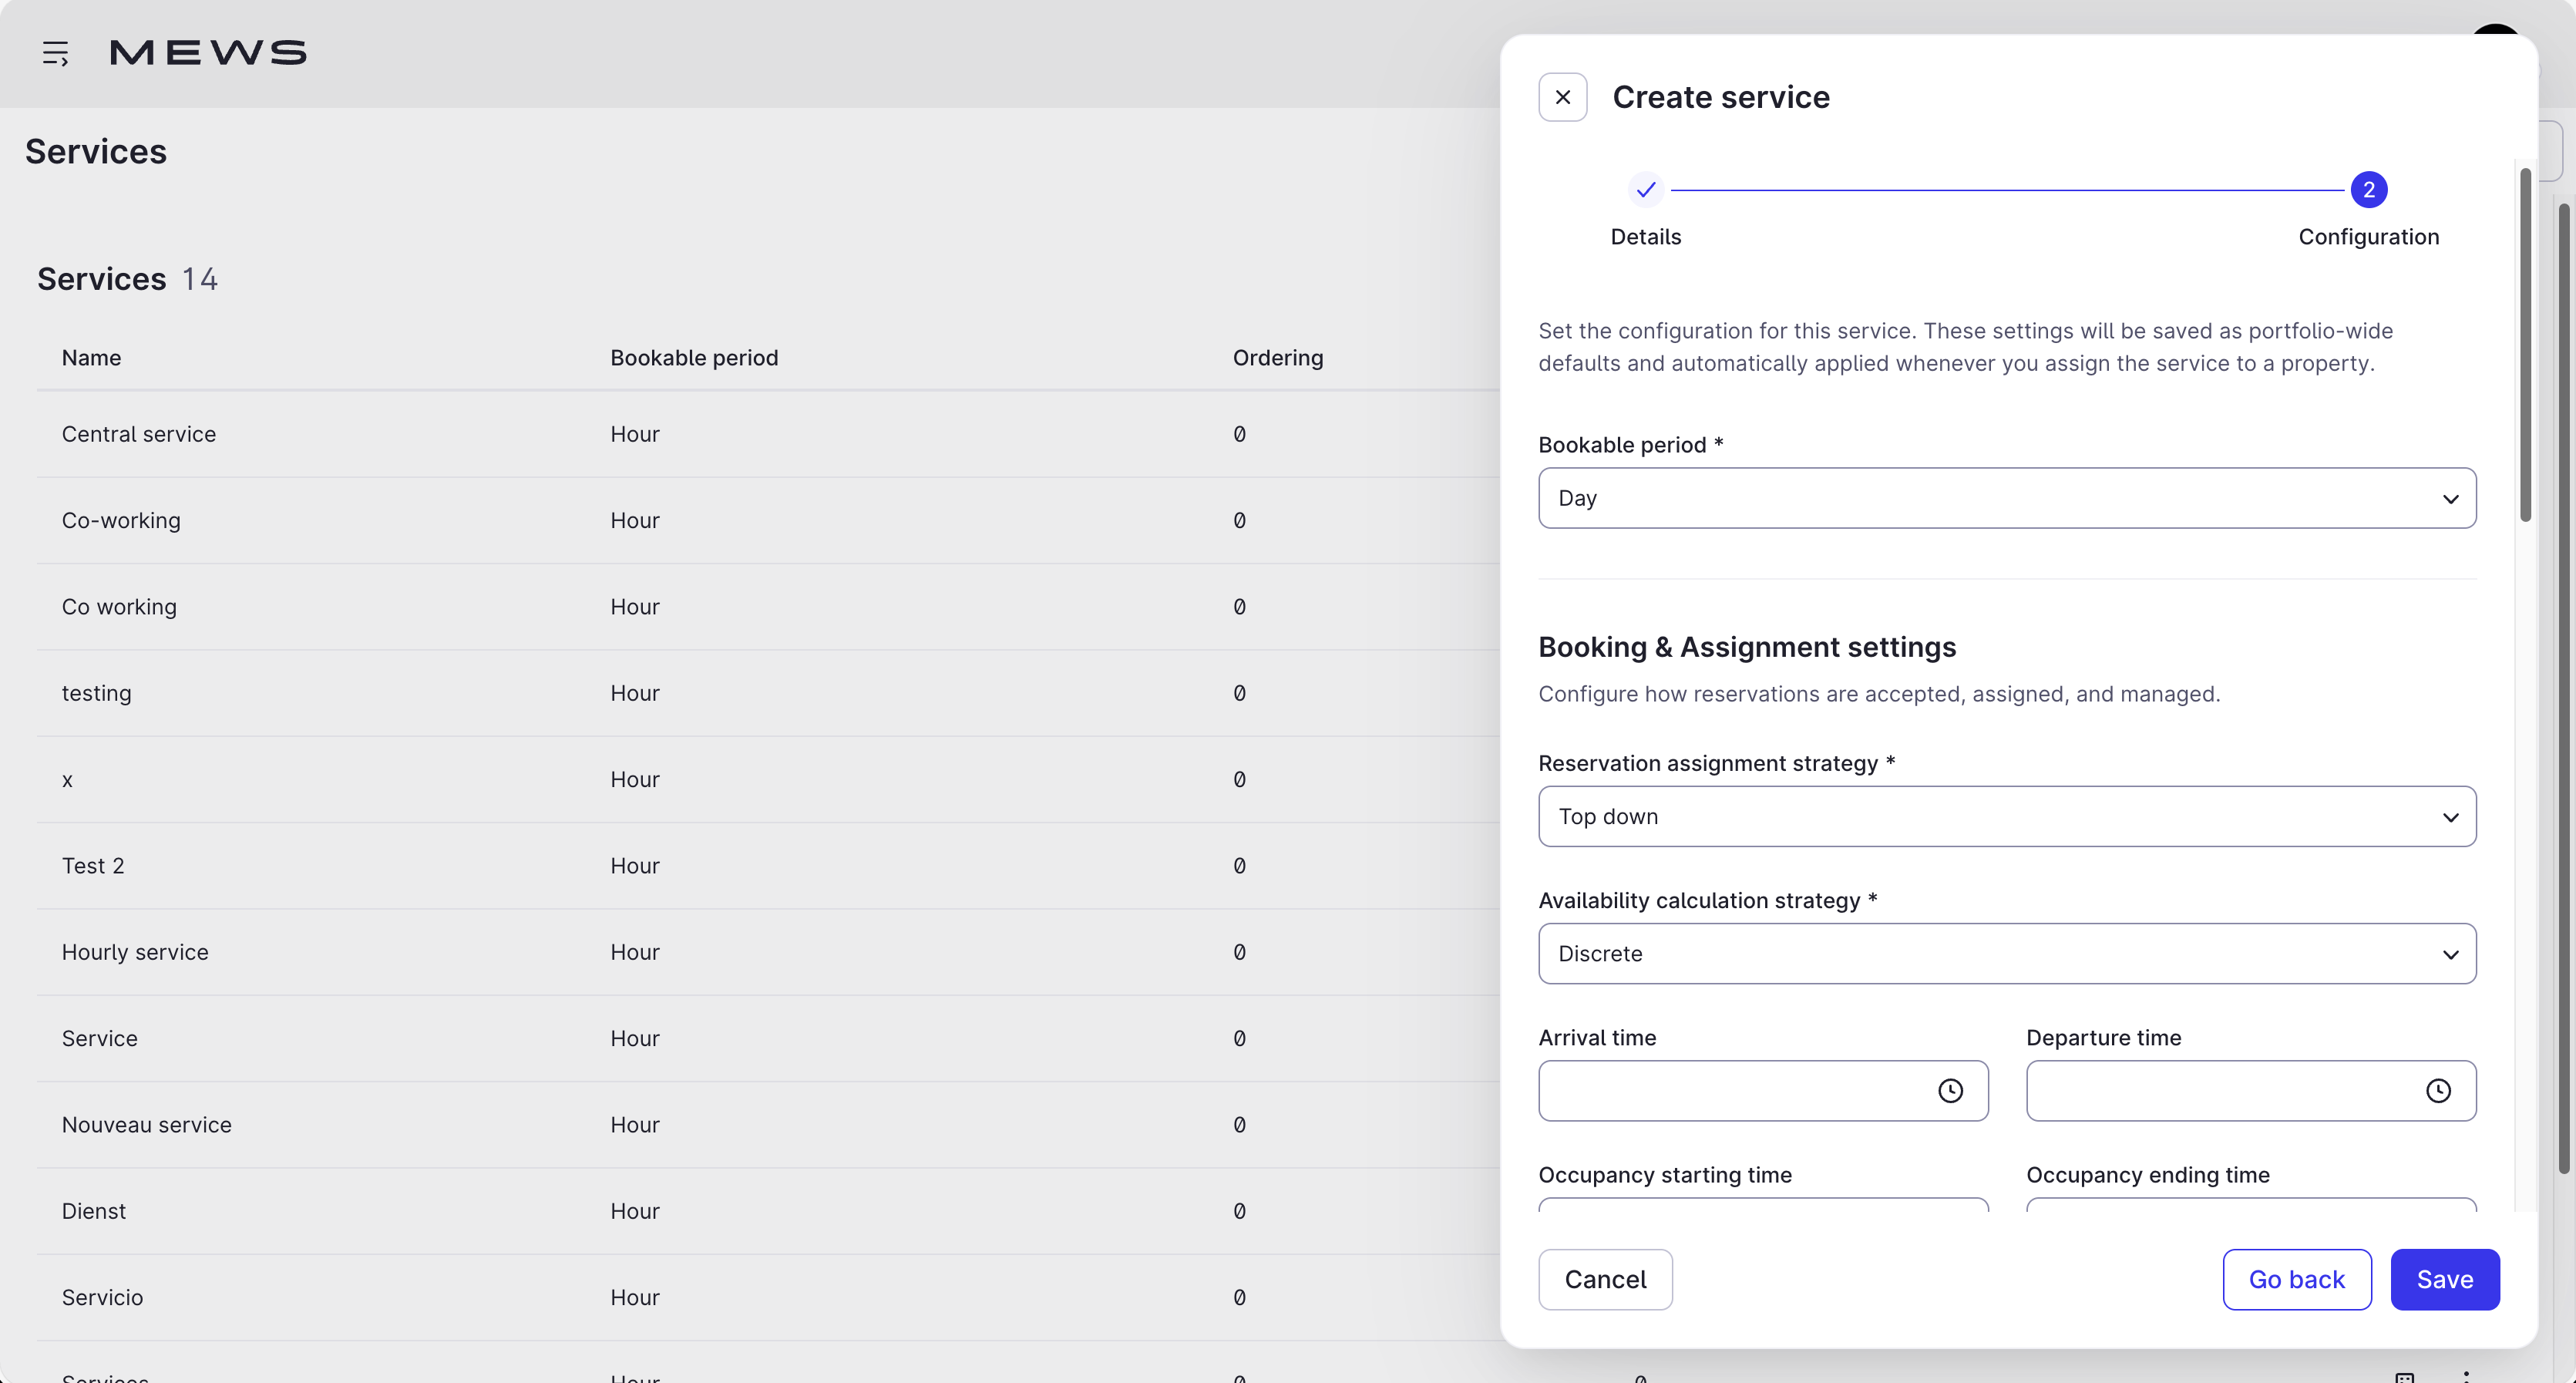Open the hamburger navigation menu
This screenshot has width=2576, height=1383.
(55, 53)
